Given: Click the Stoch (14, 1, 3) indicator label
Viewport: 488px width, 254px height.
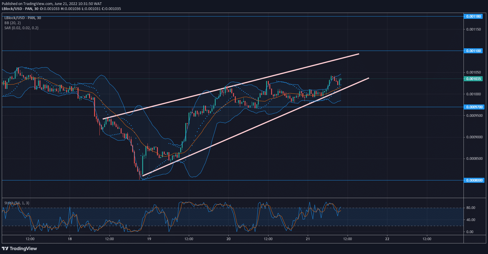Looking at the screenshot, I should click(x=17, y=203).
